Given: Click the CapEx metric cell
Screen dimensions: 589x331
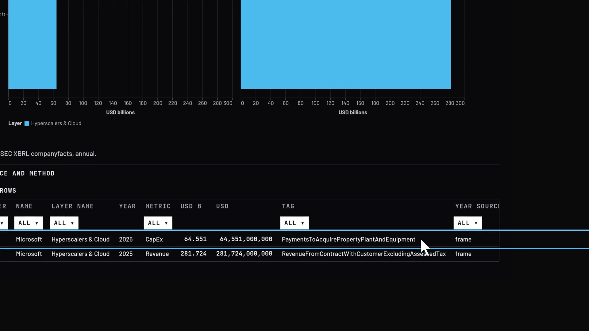Looking at the screenshot, I should [154, 239].
